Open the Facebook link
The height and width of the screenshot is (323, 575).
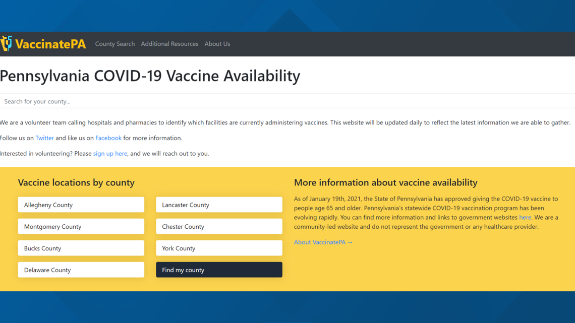108,138
